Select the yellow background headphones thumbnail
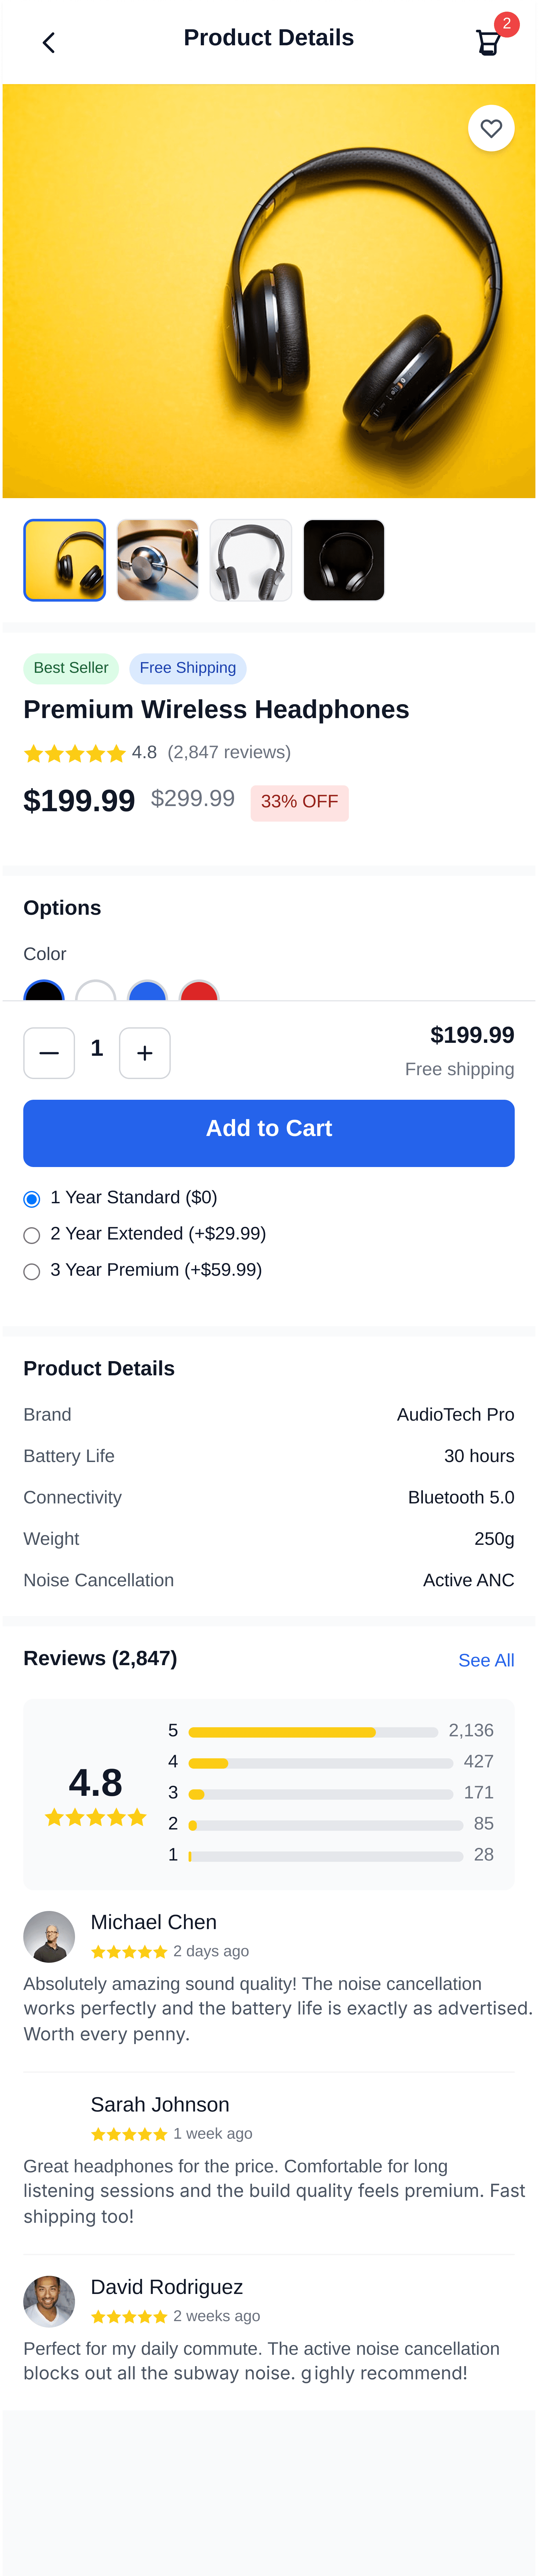The height and width of the screenshot is (2576, 538). tap(65, 560)
